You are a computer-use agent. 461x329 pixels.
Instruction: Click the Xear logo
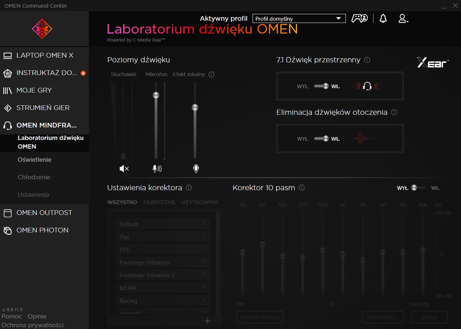coord(433,63)
